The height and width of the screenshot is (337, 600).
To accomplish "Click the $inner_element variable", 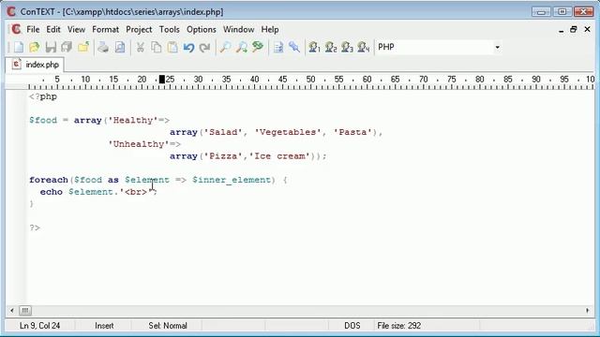I will [232, 180].
